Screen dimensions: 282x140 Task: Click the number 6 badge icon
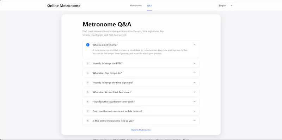click(88, 102)
